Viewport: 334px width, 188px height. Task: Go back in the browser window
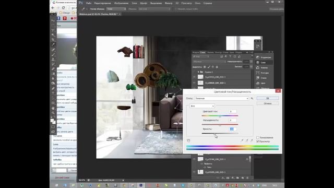(53, 8)
